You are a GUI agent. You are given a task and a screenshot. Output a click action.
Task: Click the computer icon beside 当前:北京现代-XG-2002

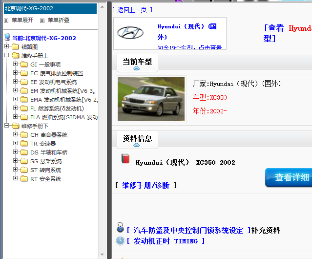[7, 37]
